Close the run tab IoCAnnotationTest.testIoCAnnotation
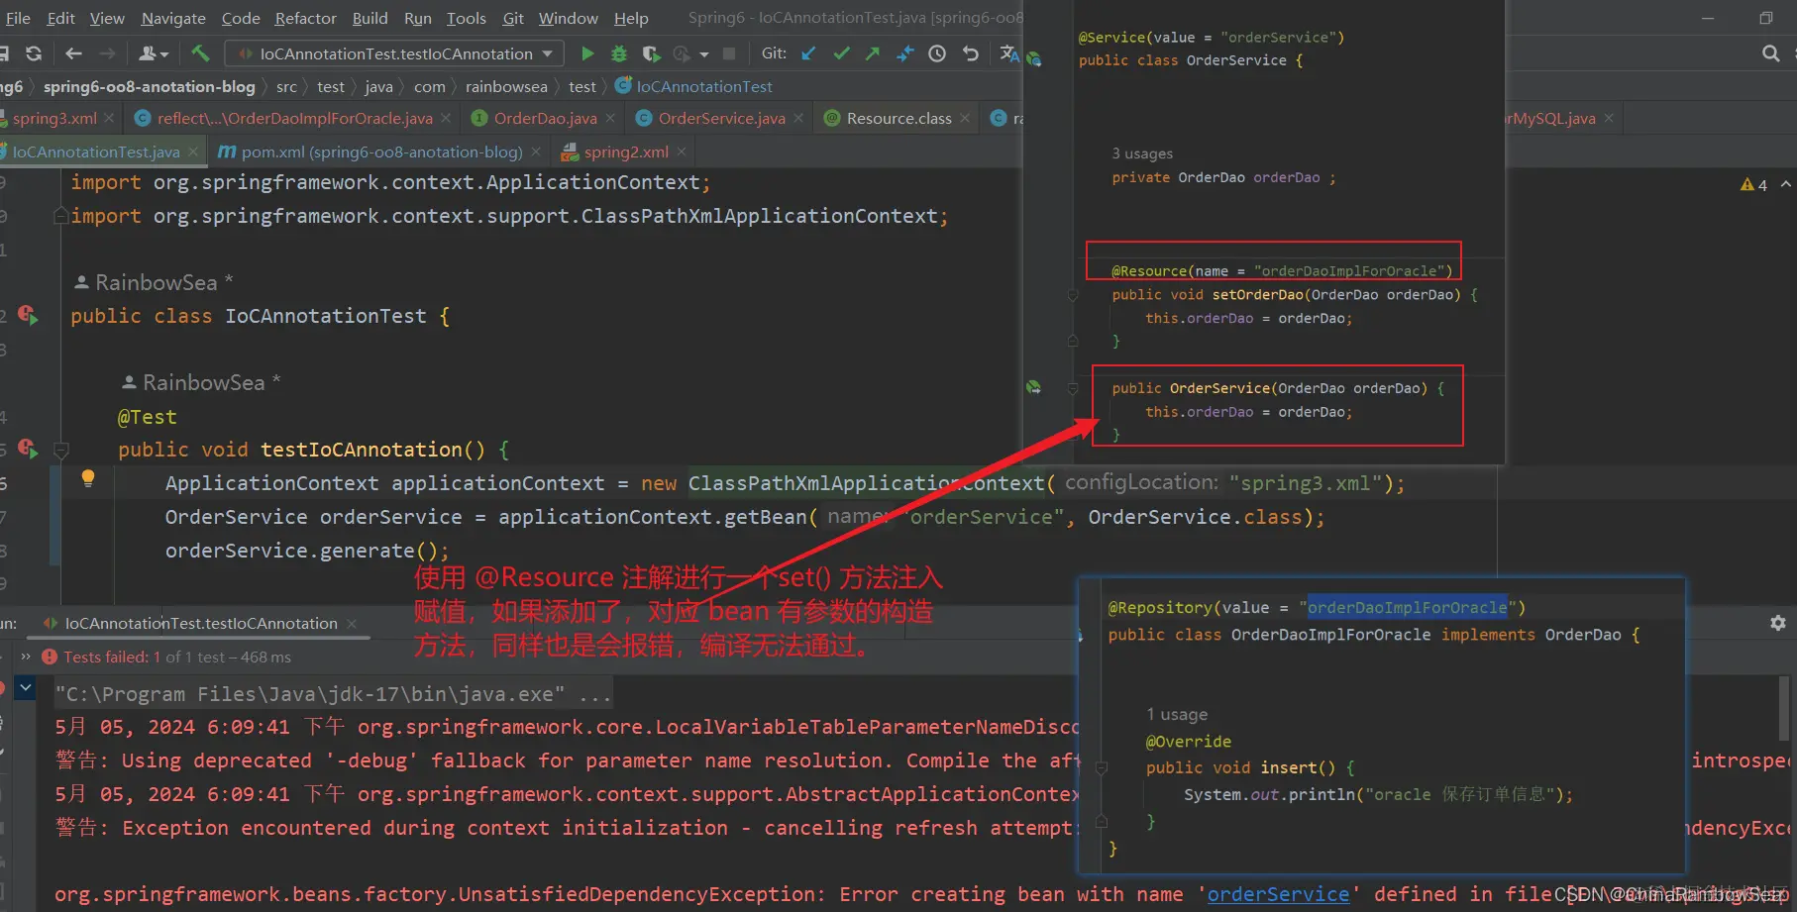The image size is (1797, 912). pos(352,623)
